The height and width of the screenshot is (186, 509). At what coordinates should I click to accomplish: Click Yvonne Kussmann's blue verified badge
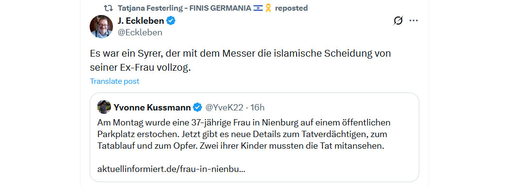coord(198,107)
